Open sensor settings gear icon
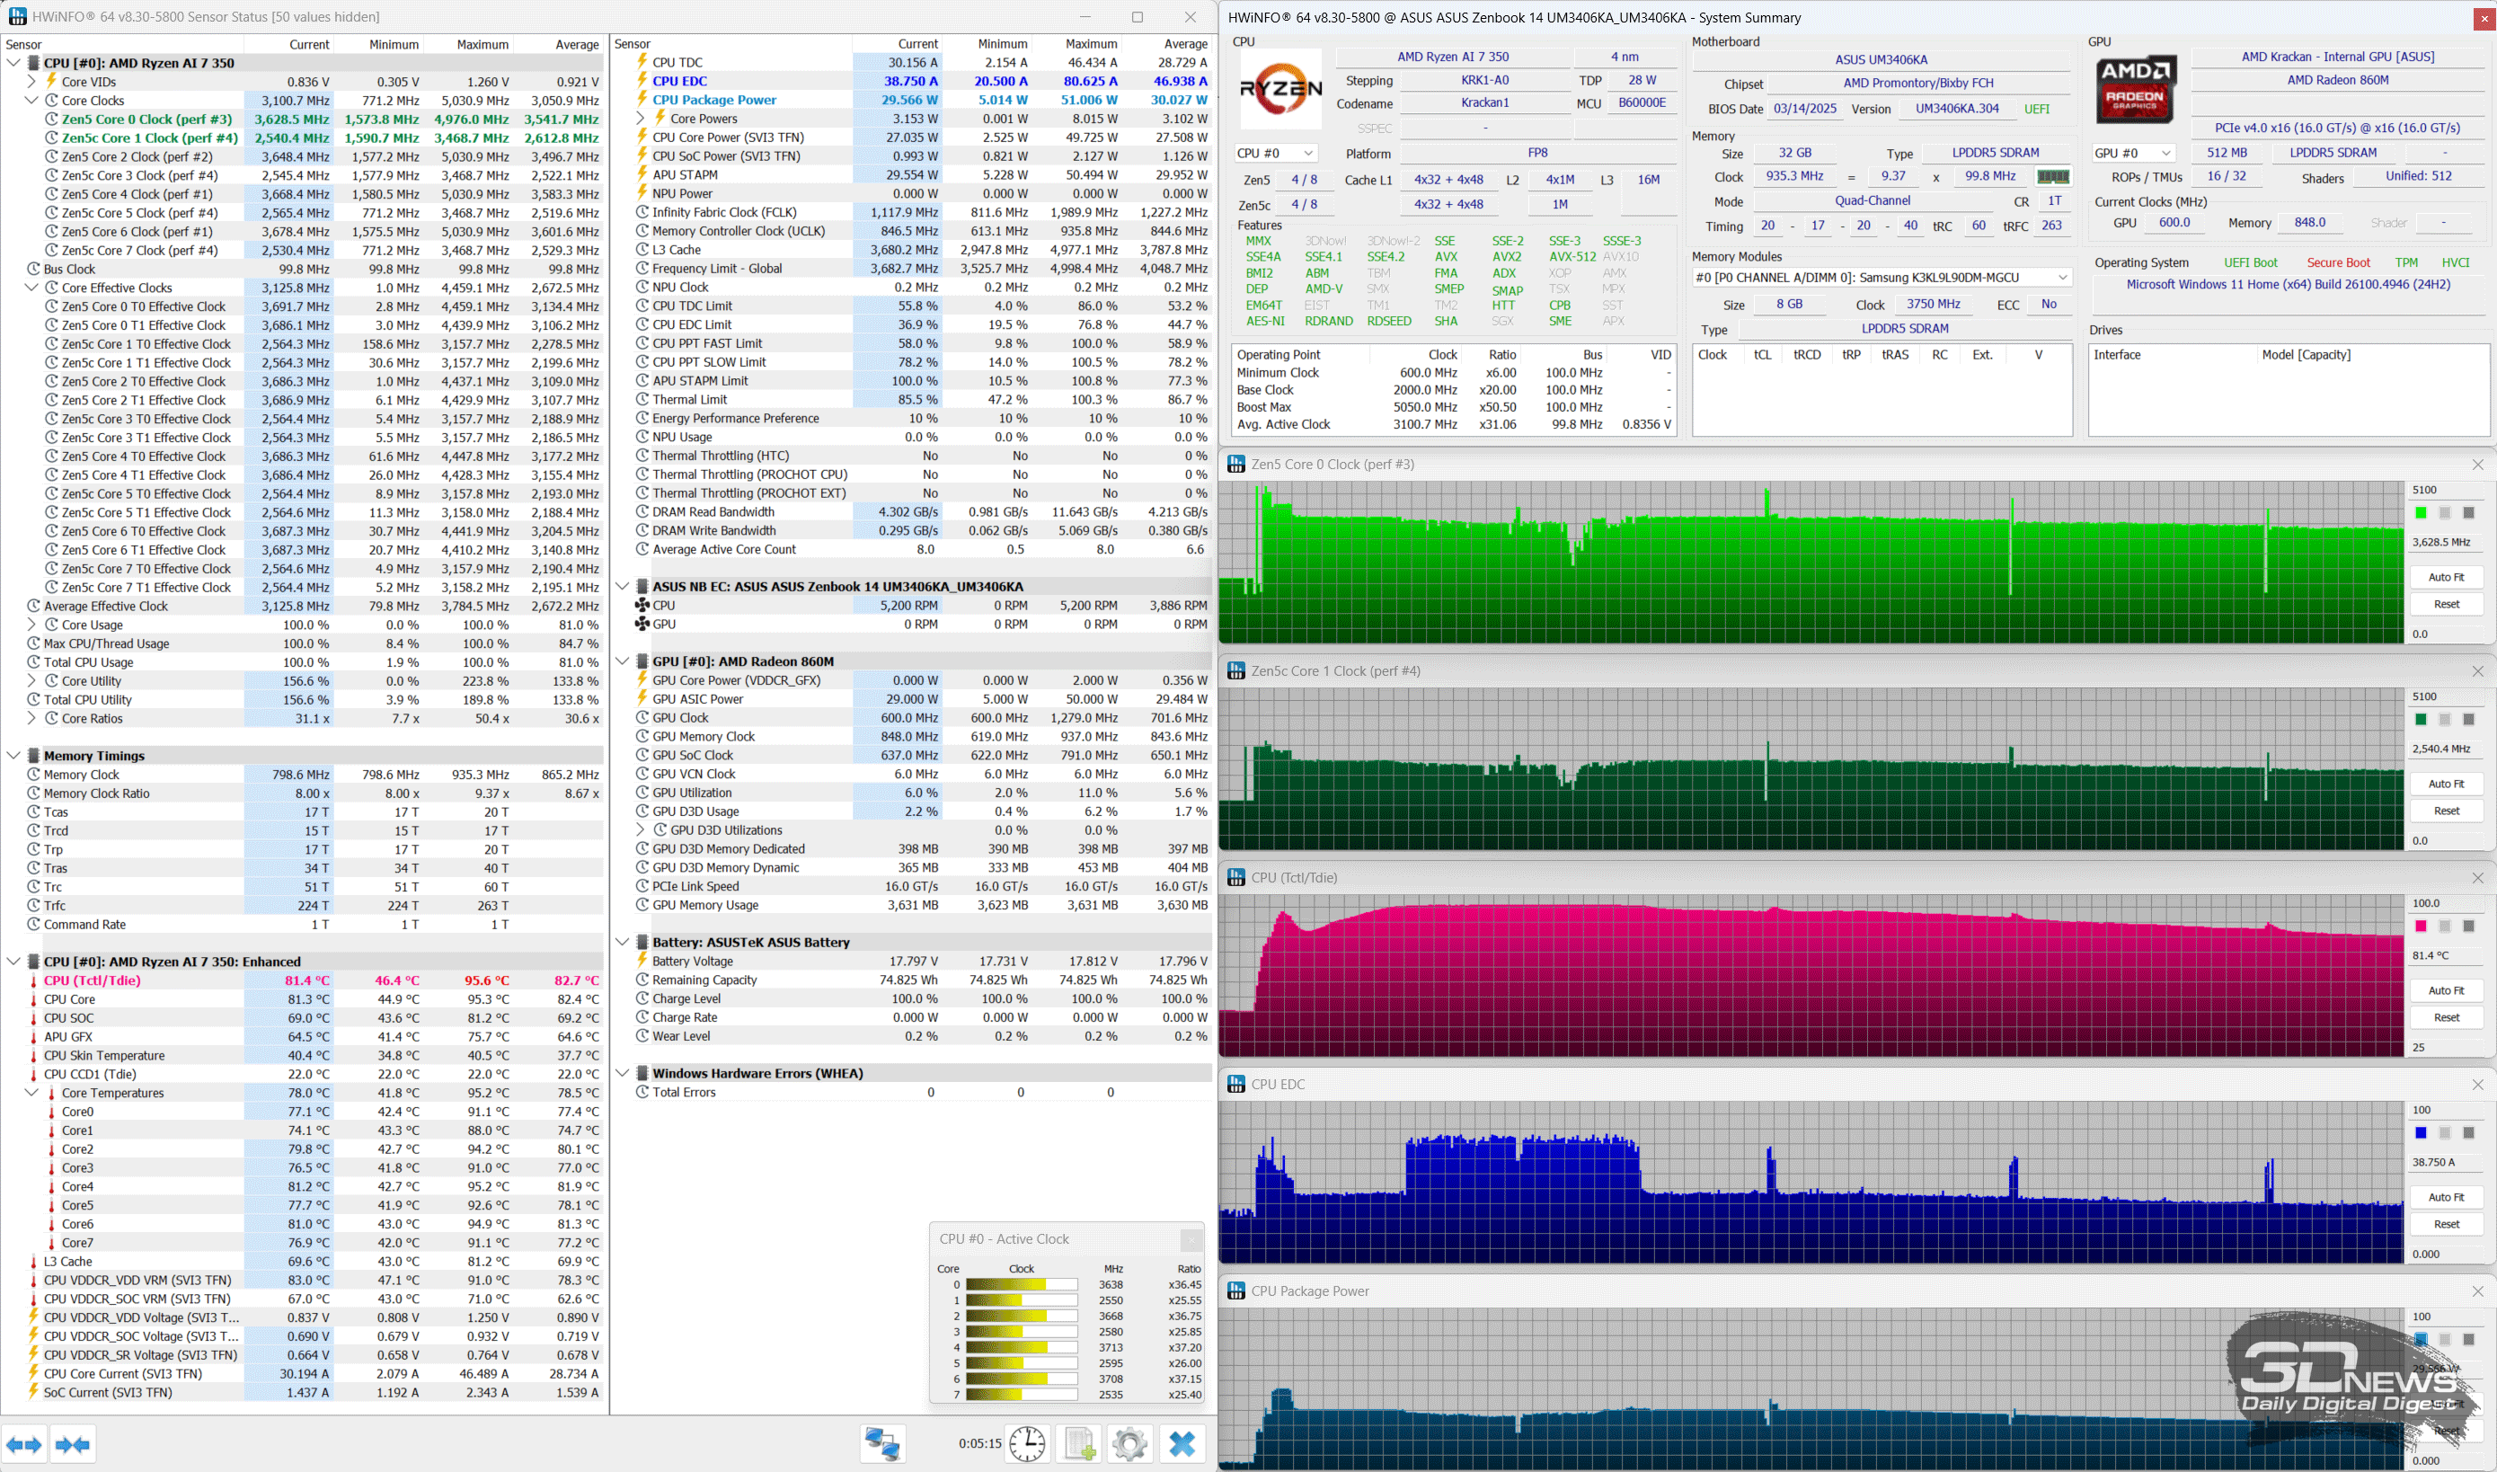 [1129, 1444]
